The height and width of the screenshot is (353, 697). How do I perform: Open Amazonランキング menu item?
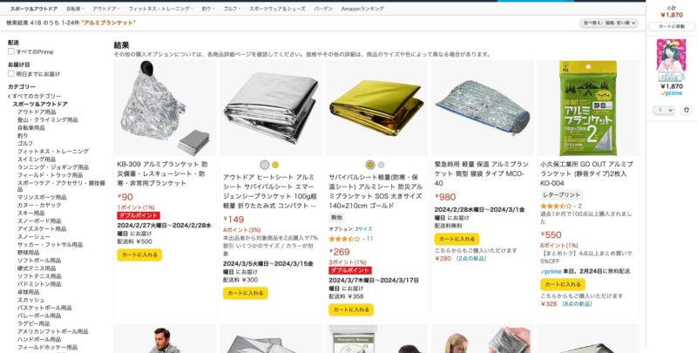(x=362, y=9)
